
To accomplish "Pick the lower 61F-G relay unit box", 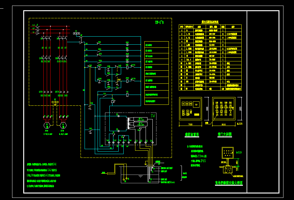I will [140, 124].
